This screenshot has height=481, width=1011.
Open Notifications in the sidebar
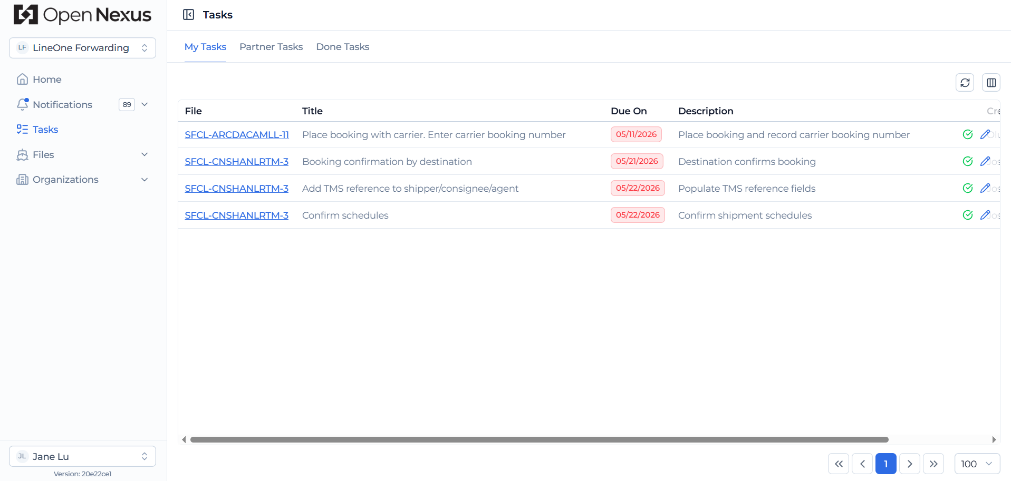point(62,104)
